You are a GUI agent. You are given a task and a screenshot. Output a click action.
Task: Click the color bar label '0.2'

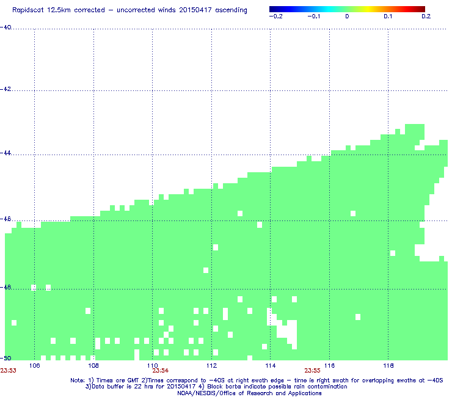426,16
